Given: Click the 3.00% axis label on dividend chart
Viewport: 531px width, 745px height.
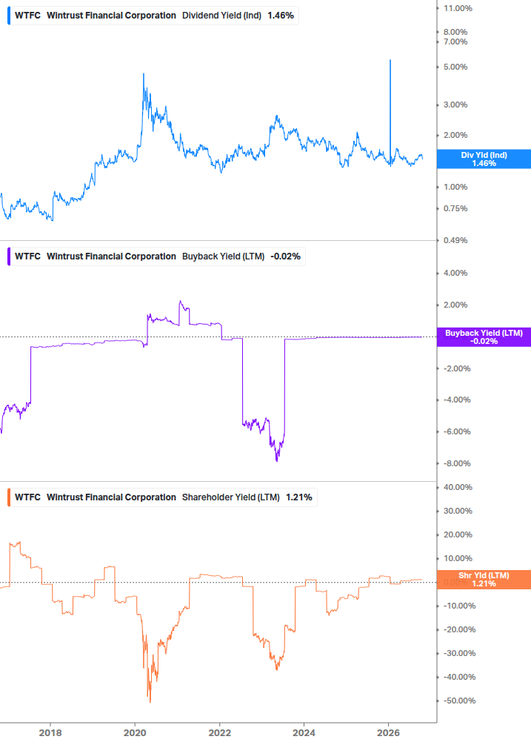Looking at the screenshot, I should (x=455, y=105).
